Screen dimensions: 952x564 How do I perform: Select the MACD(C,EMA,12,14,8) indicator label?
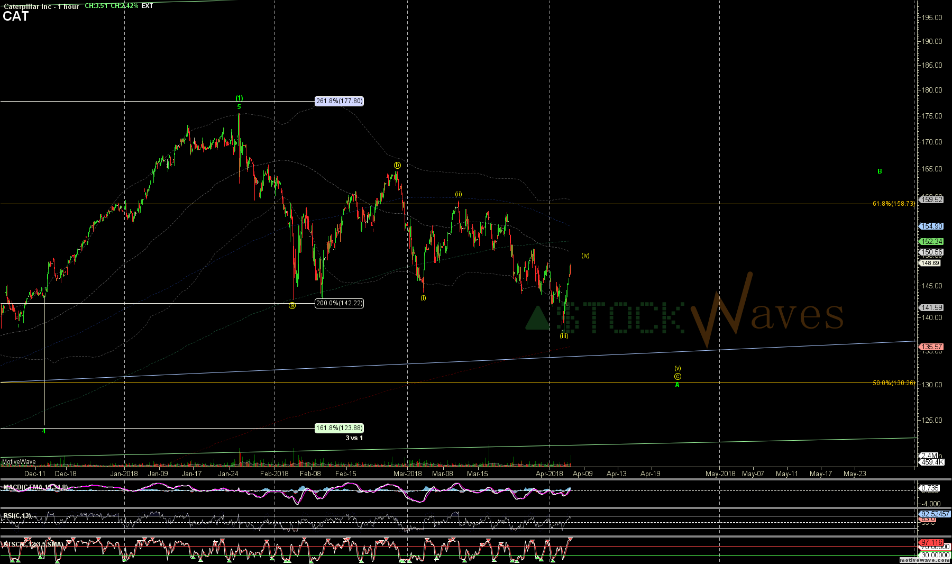click(x=35, y=487)
